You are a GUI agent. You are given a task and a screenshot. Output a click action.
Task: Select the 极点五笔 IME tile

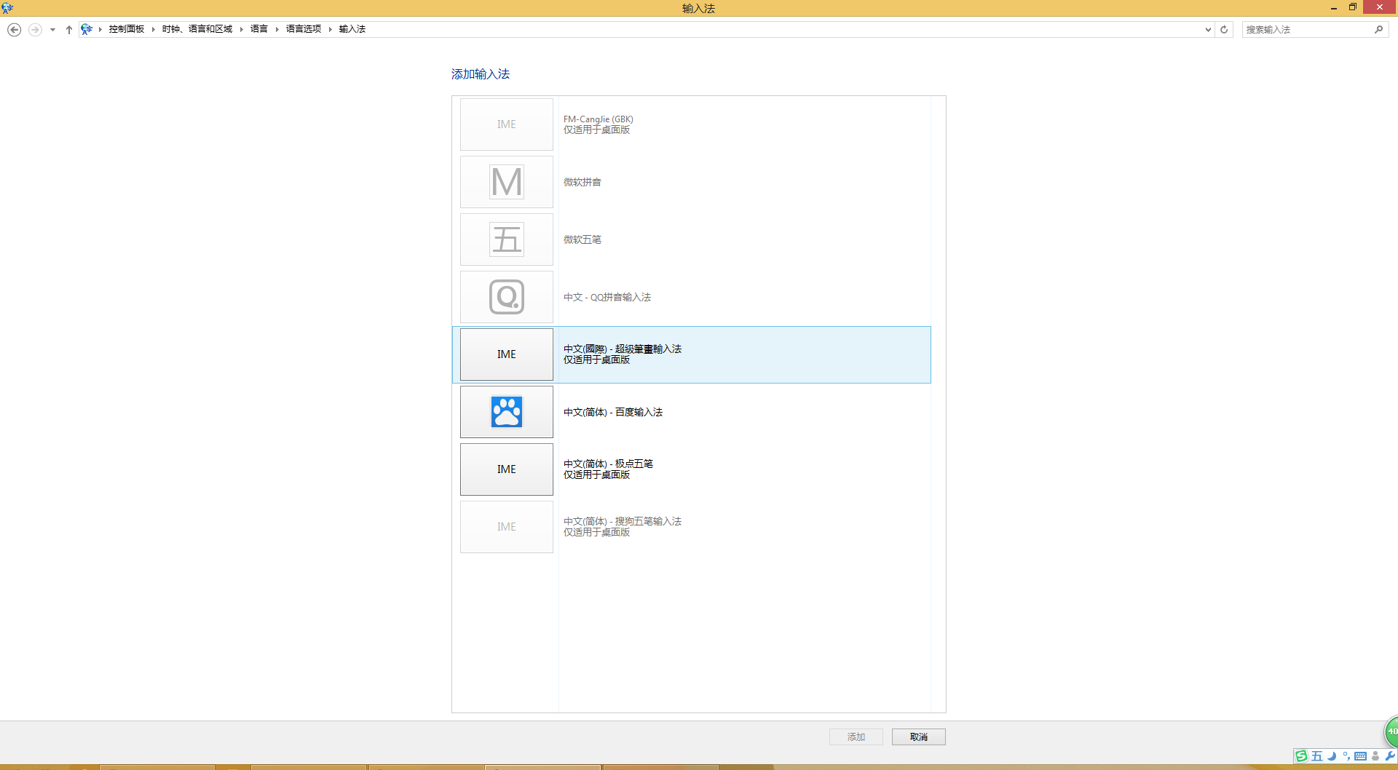[507, 469]
